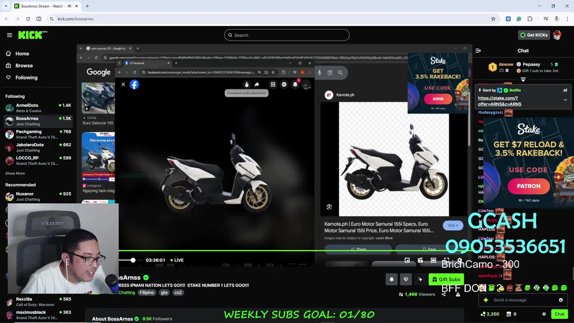Open the chat shop icon showing 0
574x323 pixels.
(x=511, y=314)
